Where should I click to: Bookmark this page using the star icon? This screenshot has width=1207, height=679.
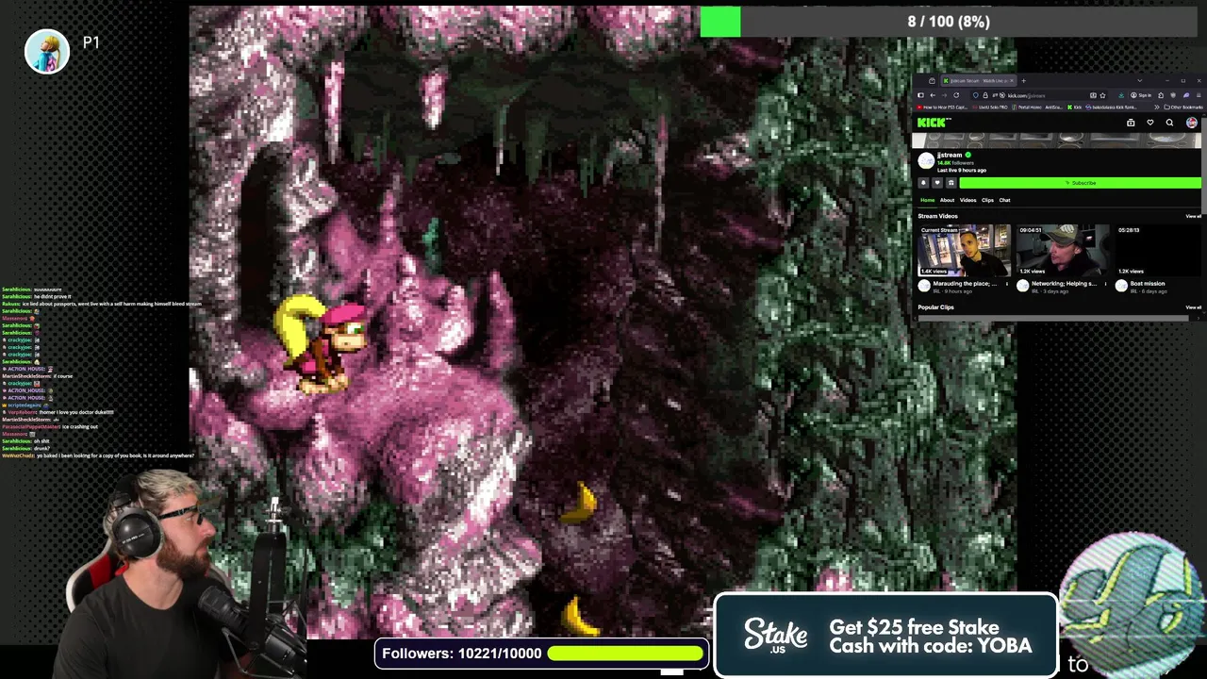1102,95
